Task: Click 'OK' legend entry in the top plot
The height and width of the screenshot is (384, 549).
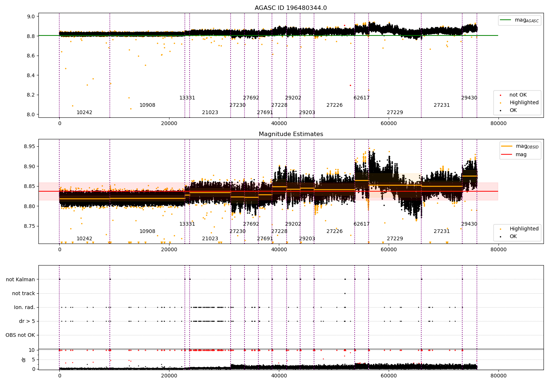Action: (x=509, y=110)
